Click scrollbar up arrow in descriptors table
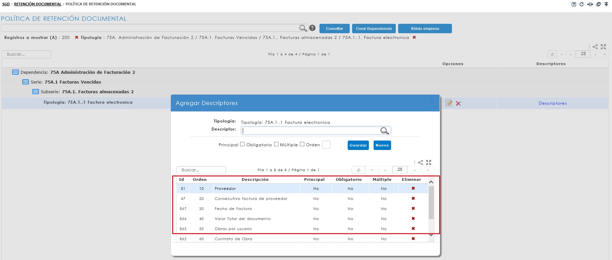 tap(431, 182)
